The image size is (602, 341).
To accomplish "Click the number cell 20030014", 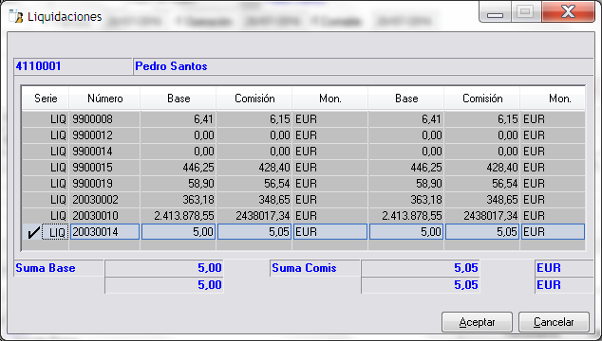I will [104, 232].
